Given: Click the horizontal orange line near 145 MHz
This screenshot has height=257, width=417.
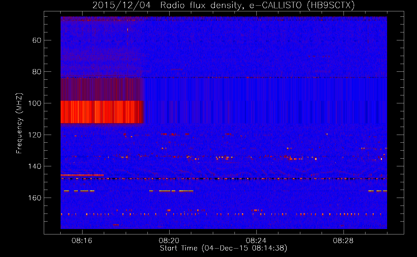Looking at the screenshot, I should point(82,175).
